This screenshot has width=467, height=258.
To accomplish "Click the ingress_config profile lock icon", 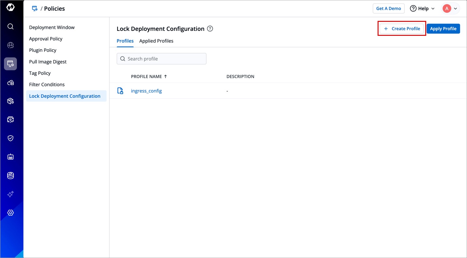I will [x=120, y=91].
